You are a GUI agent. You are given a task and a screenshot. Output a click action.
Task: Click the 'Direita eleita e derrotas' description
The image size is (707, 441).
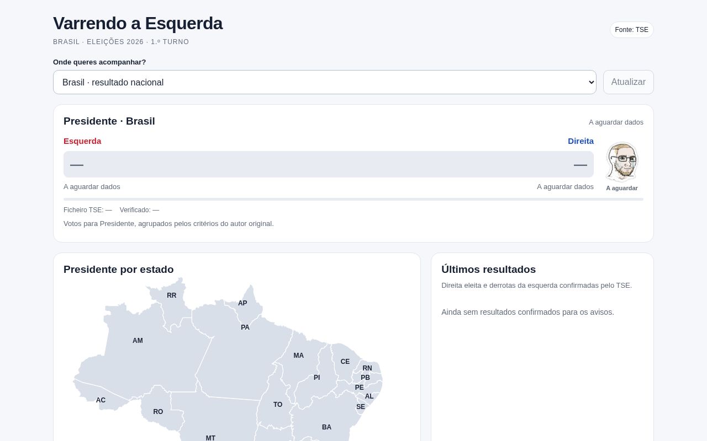point(536,286)
